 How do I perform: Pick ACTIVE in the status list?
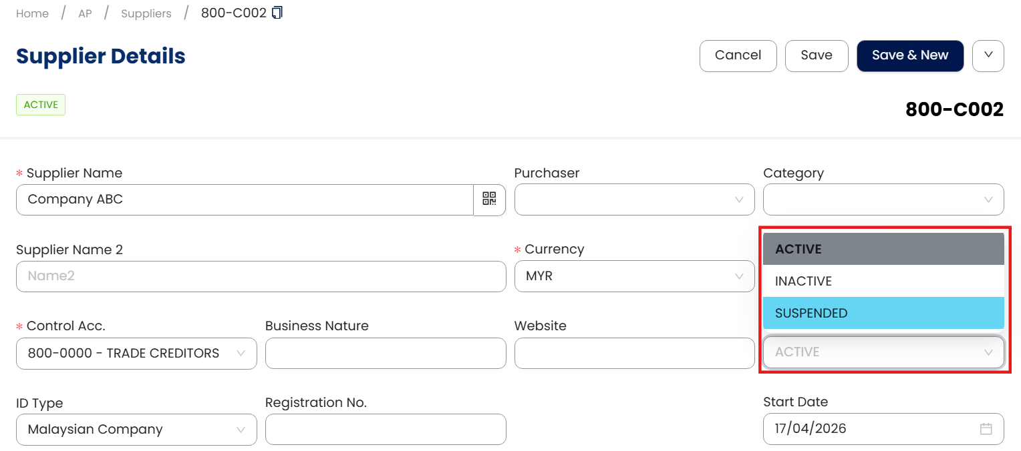(883, 249)
